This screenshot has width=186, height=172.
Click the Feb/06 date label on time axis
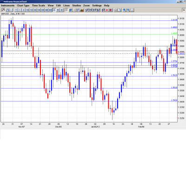(x=141, y=127)
